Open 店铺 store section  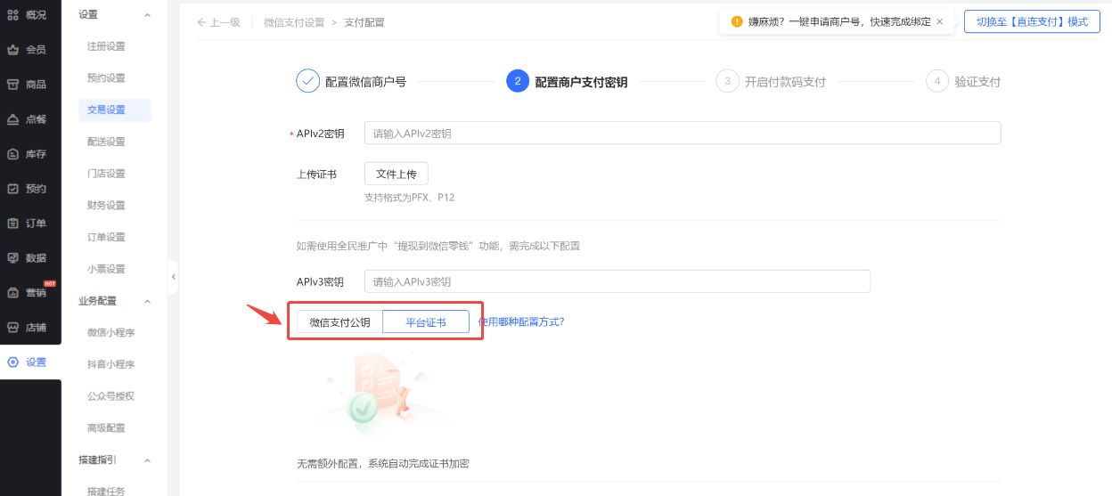point(27,327)
